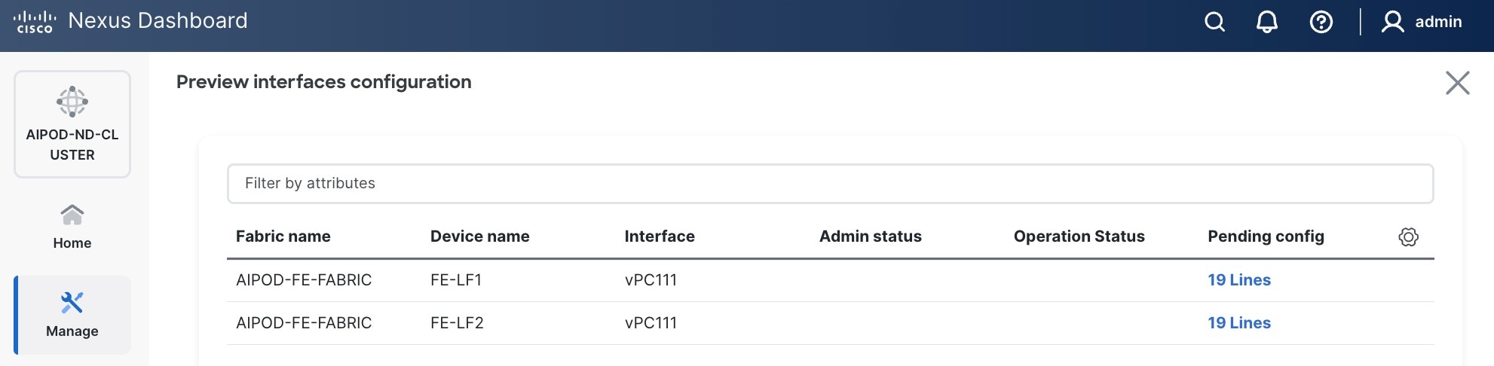Open the search magnifier icon
Viewport: 1494px width, 366px height.
[1214, 22]
